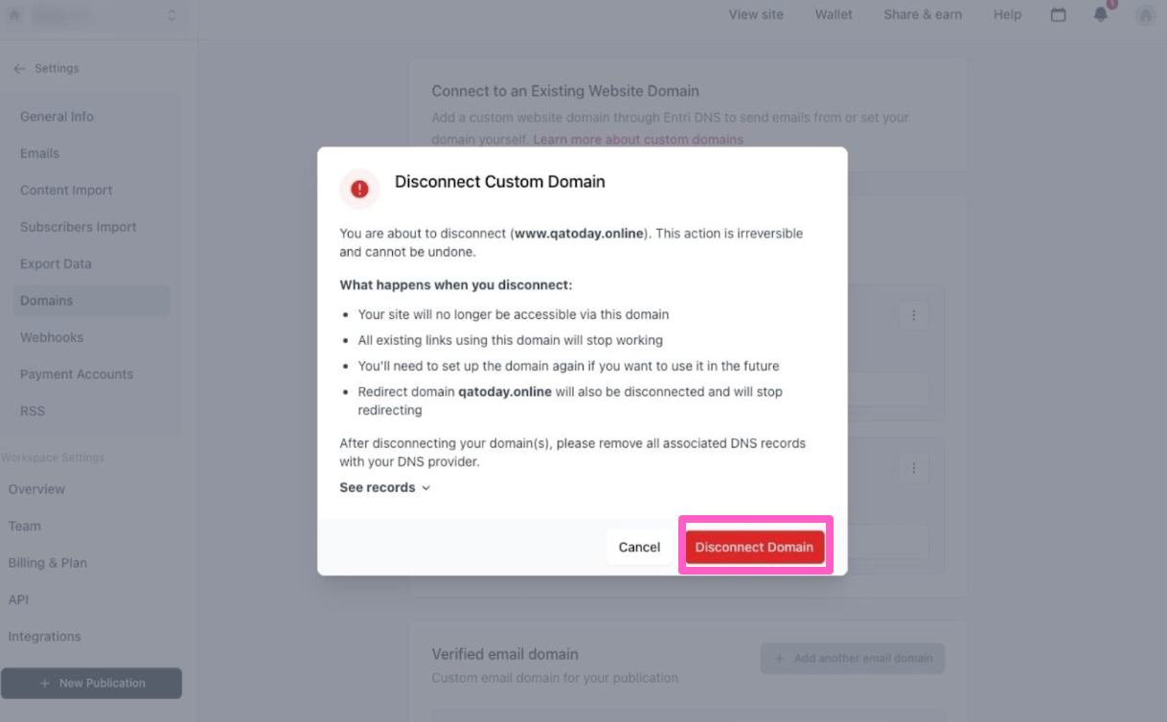Click the red alert icon in dialog
This screenshot has width=1167, height=722.
tap(359, 189)
